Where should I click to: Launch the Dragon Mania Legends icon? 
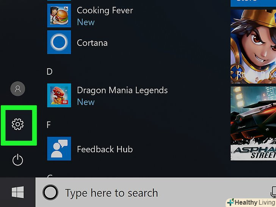pyautogui.click(x=59, y=95)
